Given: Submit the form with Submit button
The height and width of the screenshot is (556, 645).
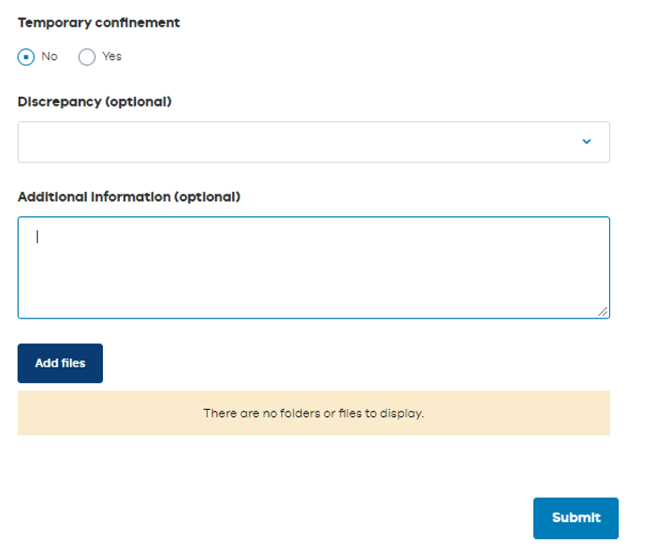Looking at the screenshot, I should tap(575, 517).
